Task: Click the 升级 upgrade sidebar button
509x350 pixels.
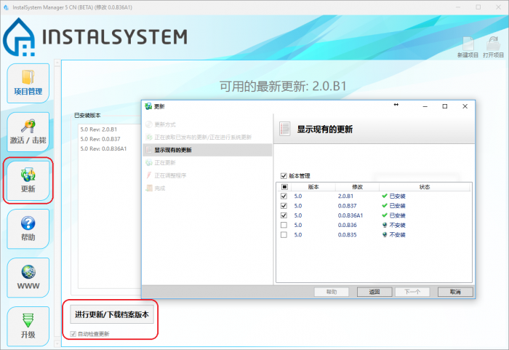Action: point(29,326)
